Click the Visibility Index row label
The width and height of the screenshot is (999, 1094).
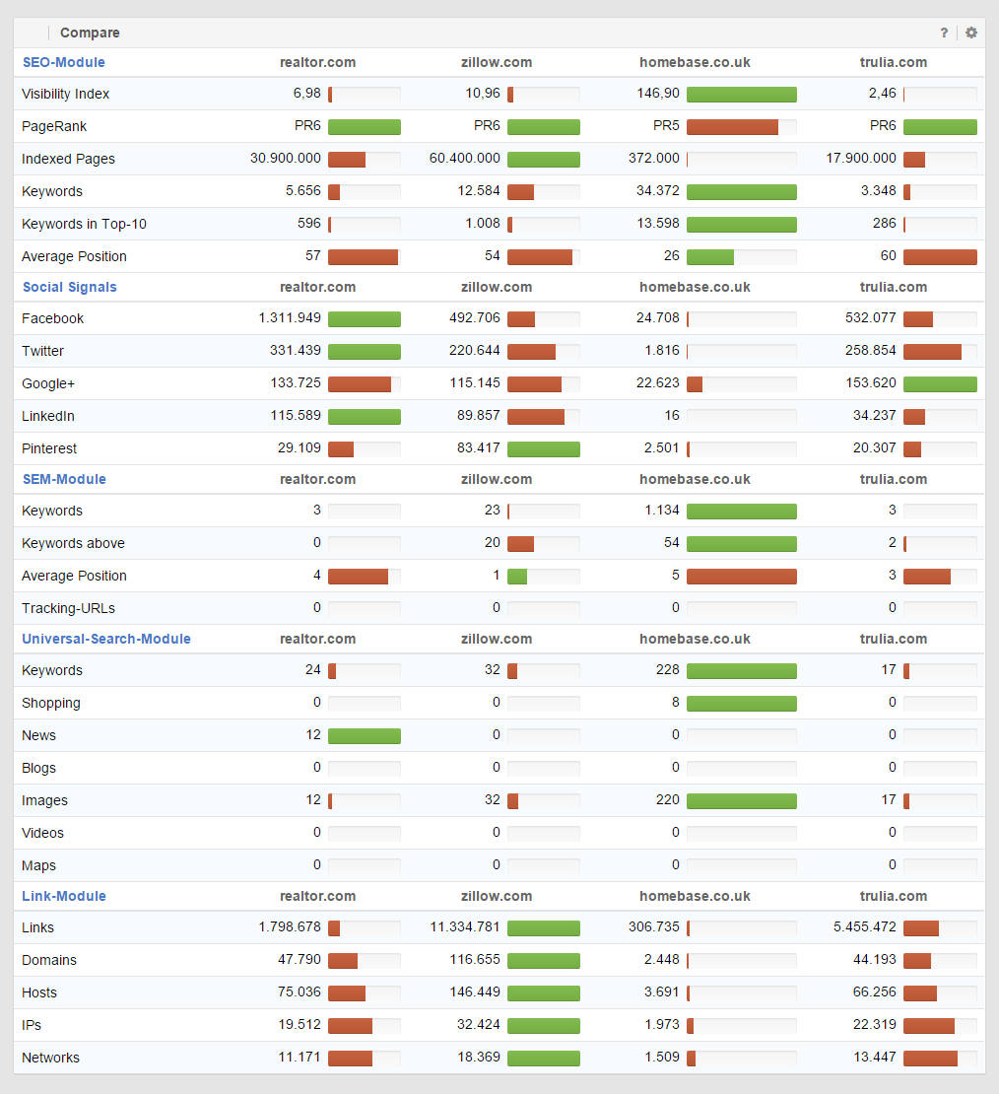click(x=65, y=94)
